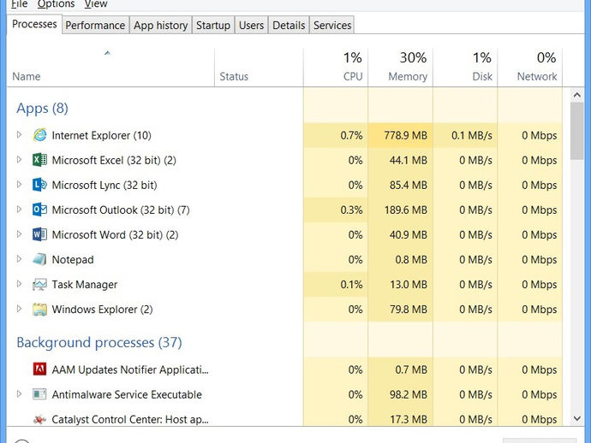Click the 98.2 MB memory value

(x=409, y=394)
